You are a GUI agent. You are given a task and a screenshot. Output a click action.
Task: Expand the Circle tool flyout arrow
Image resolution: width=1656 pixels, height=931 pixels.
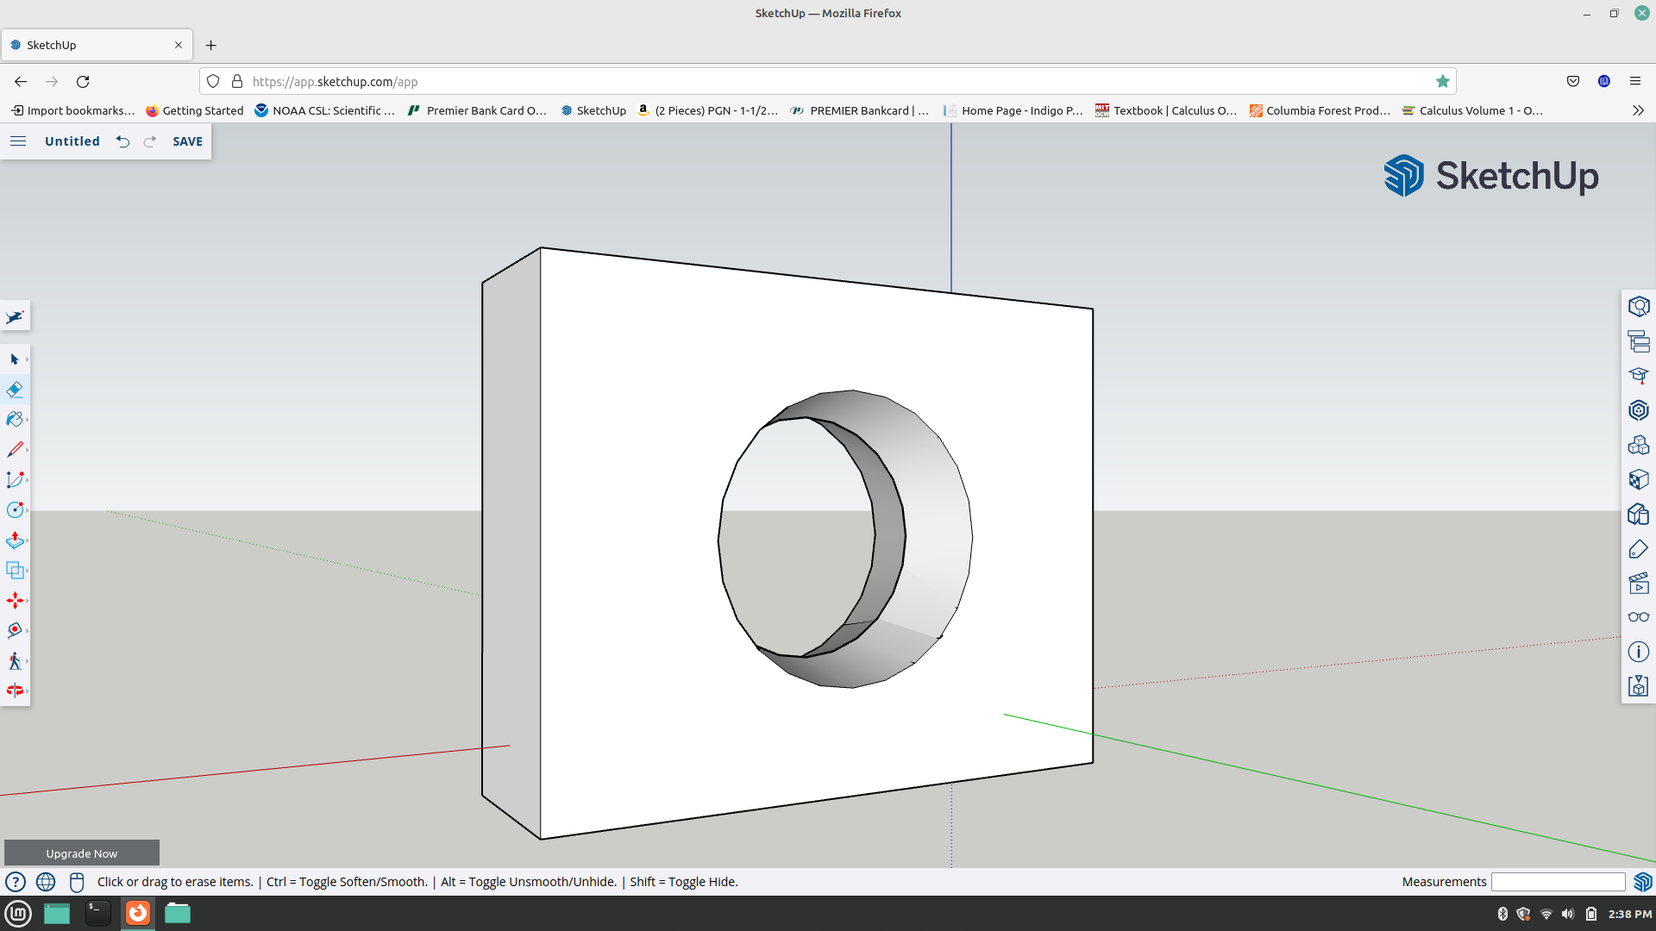click(x=28, y=510)
